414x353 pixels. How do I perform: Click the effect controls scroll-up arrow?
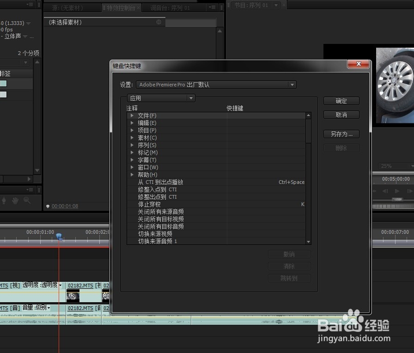point(219,31)
